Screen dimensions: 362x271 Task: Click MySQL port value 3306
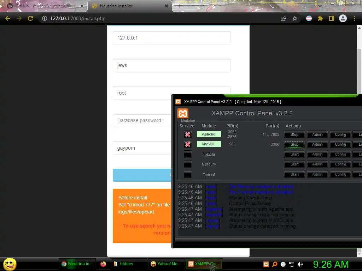pyautogui.click(x=275, y=144)
